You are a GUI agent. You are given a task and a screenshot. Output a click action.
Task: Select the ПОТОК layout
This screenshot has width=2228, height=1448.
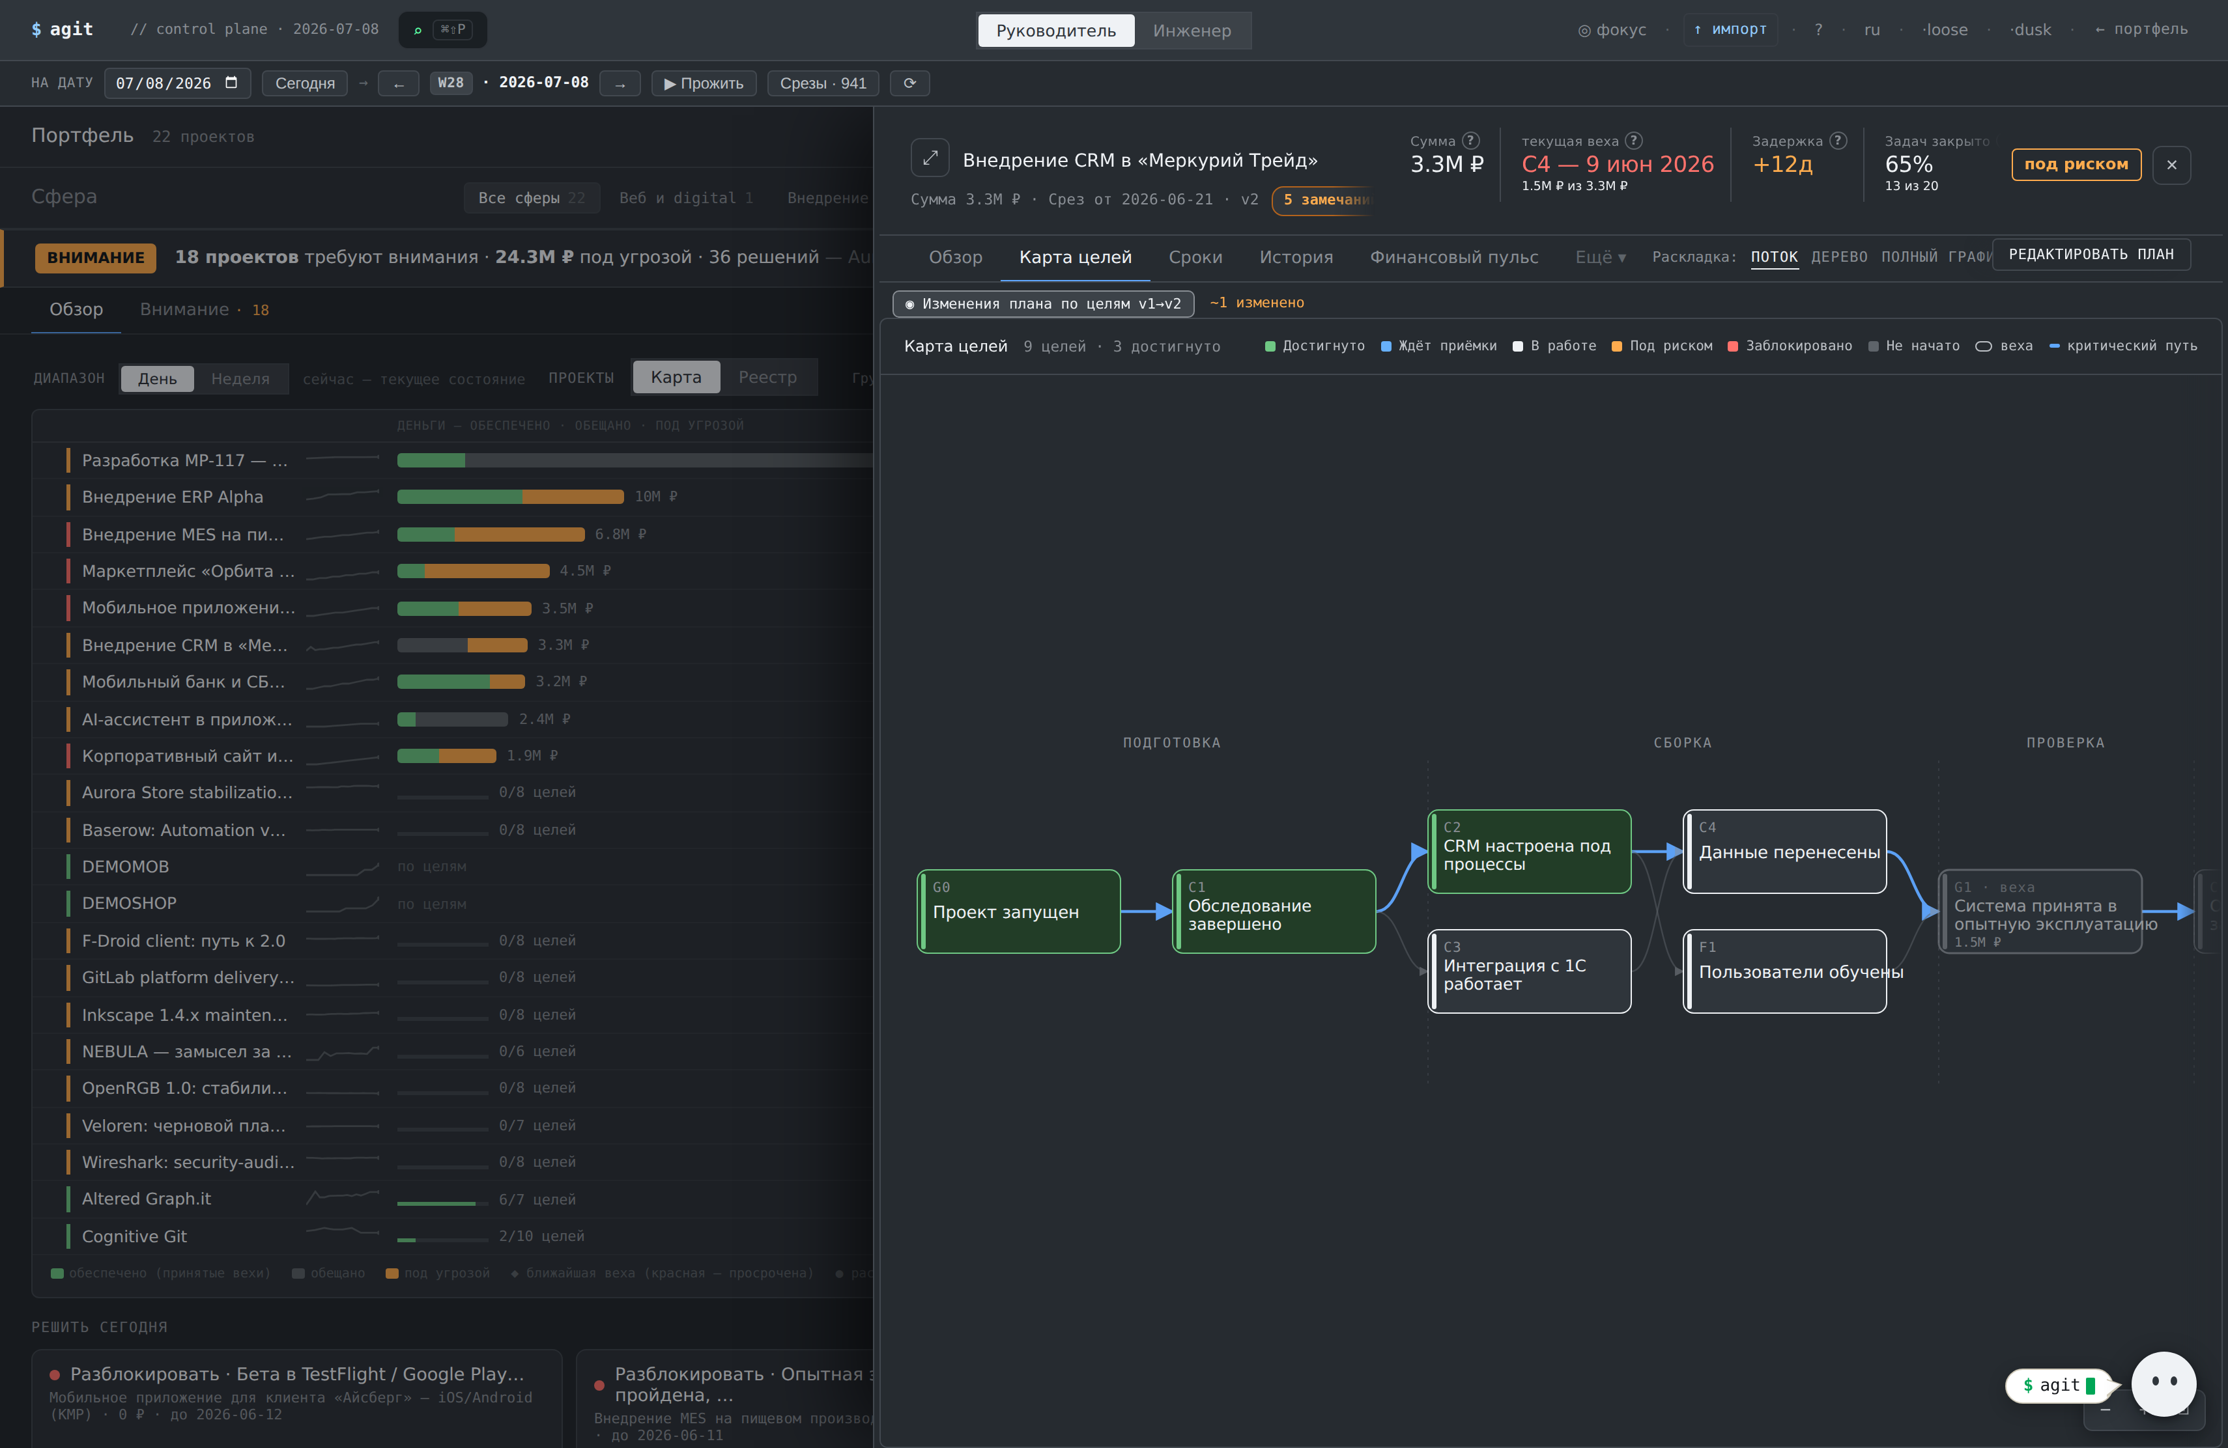1774,257
